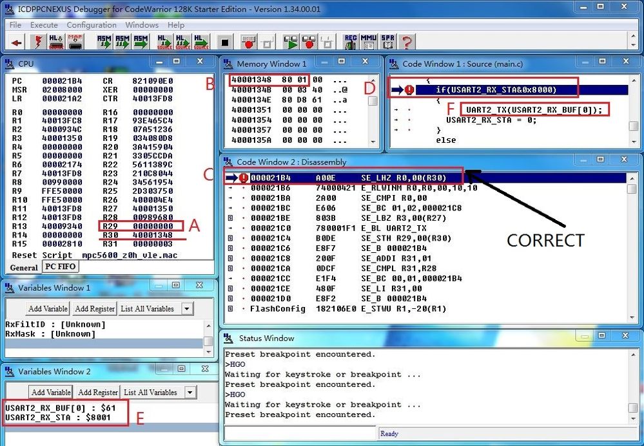Click Disassembly window scroll down arrow

(x=632, y=318)
